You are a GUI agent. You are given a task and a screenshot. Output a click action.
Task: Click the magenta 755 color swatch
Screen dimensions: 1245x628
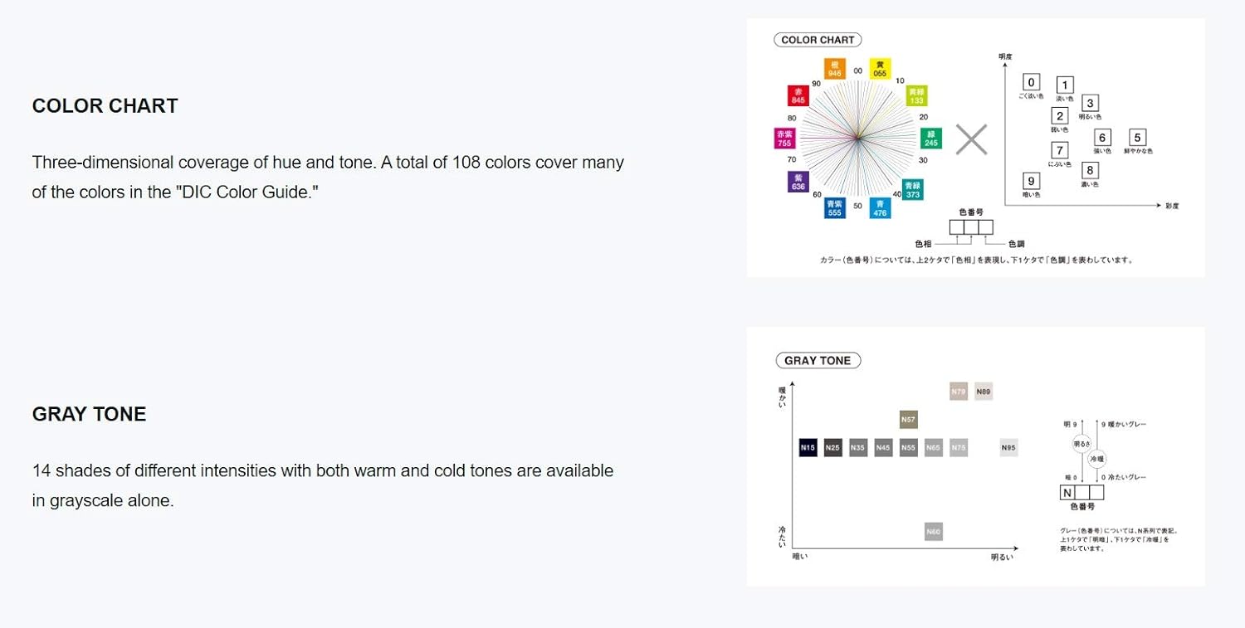tap(784, 138)
